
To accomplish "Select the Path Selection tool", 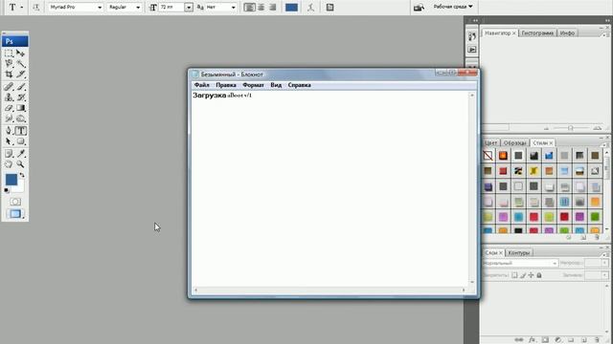I will 9,141.
